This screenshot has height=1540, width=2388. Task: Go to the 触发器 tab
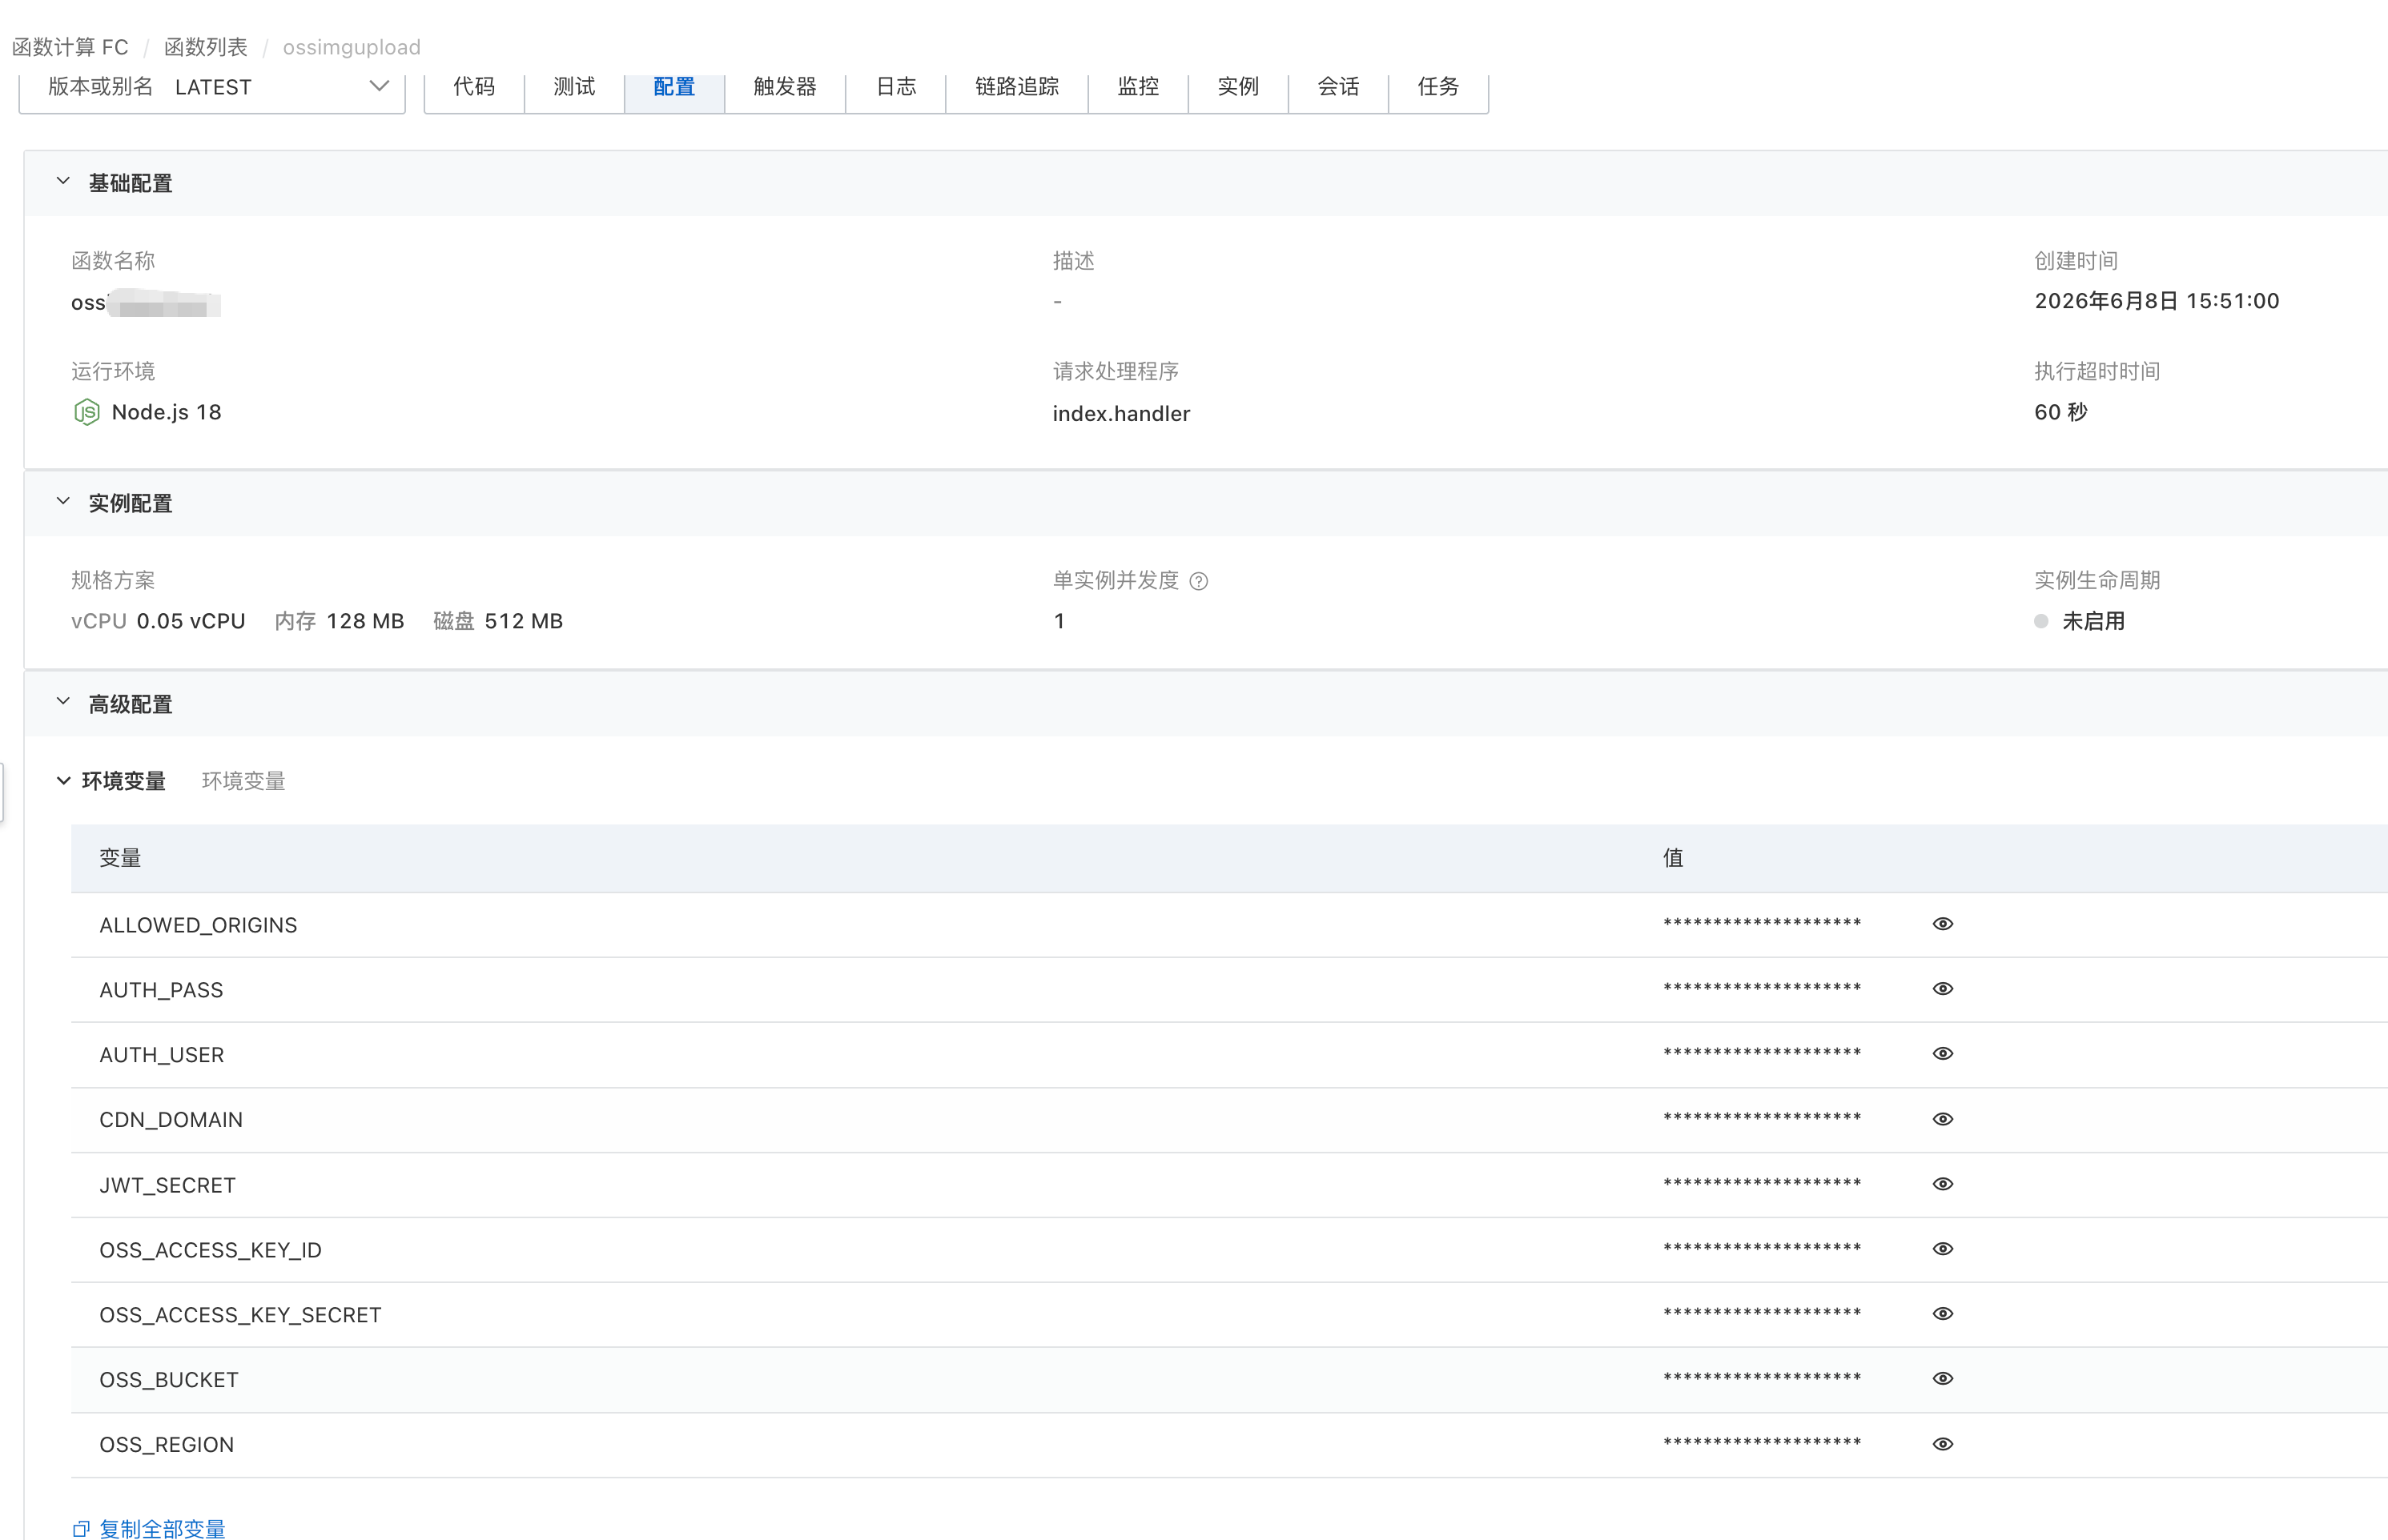pyautogui.click(x=786, y=88)
